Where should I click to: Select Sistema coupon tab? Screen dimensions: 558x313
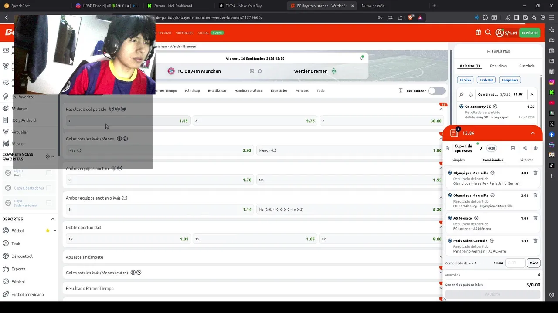coord(527,160)
